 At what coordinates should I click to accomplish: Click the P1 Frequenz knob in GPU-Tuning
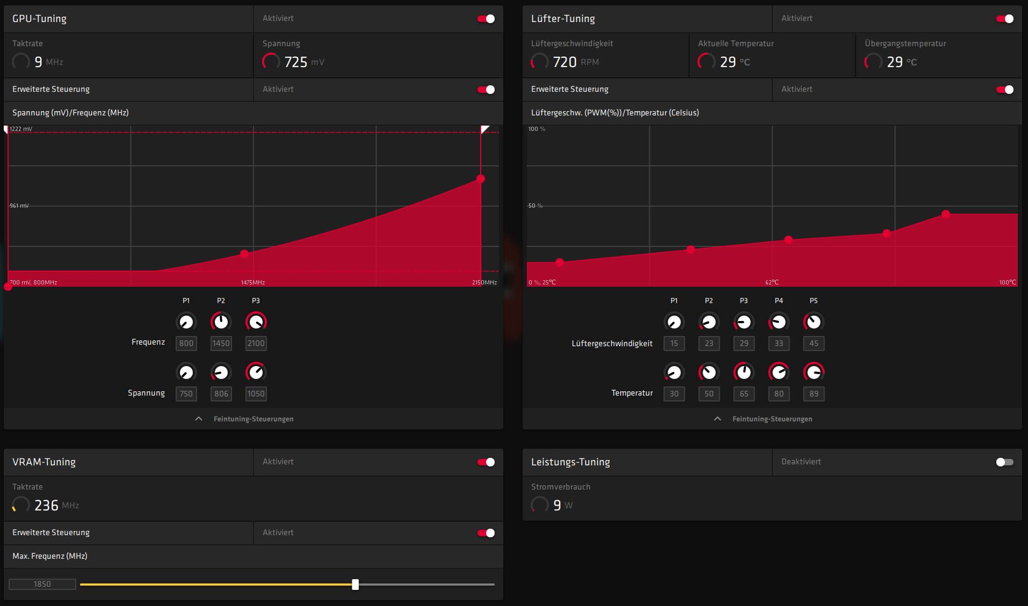[186, 322]
